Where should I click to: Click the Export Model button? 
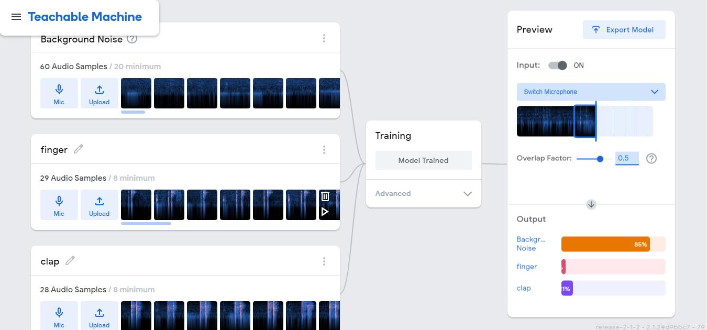pos(624,30)
